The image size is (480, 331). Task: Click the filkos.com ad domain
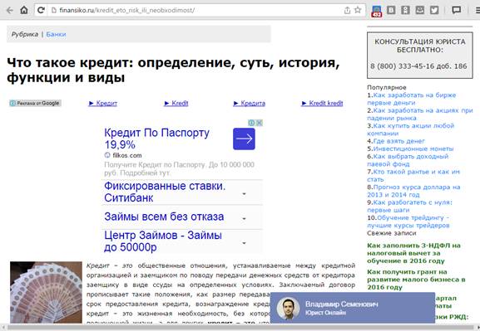tap(127, 155)
